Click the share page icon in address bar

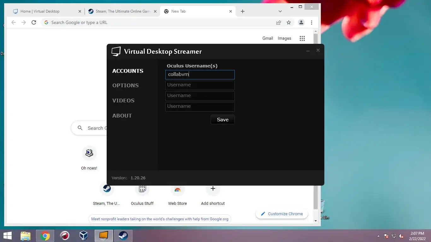(x=279, y=22)
